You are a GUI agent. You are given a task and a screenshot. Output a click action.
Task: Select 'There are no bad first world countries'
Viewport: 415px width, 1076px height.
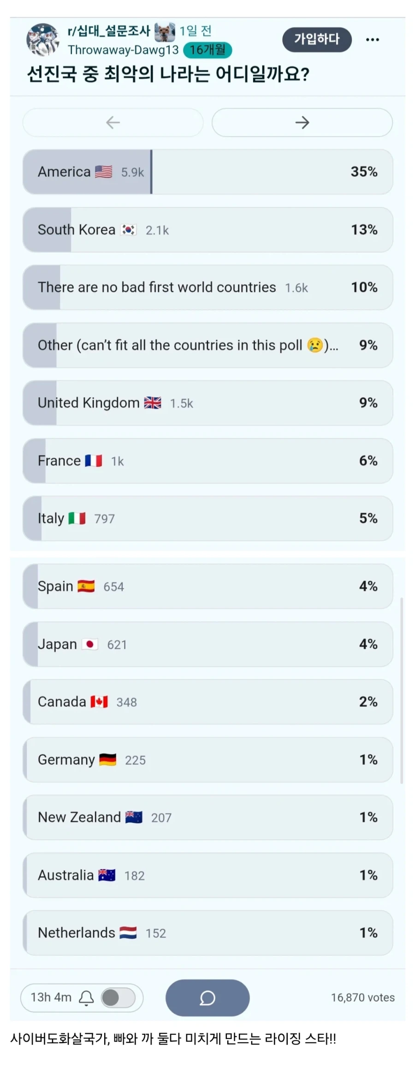click(x=207, y=287)
